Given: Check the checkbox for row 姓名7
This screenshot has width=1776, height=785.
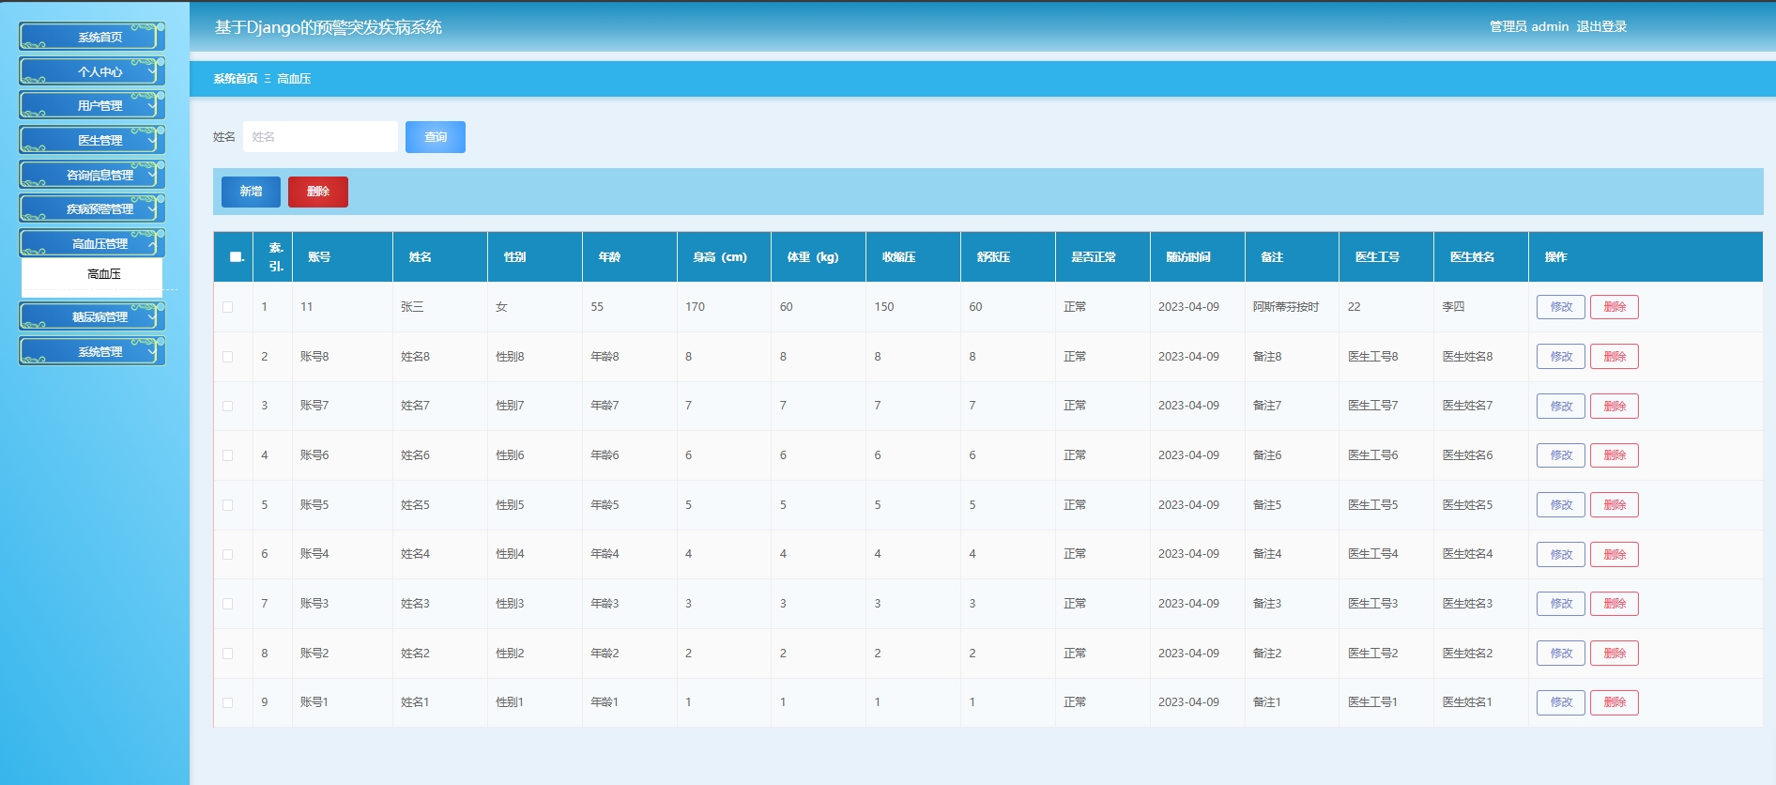Looking at the screenshot, I should (227, 406).
